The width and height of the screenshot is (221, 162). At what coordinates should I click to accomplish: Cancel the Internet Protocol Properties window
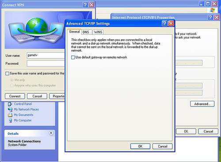tap(208, 131)
